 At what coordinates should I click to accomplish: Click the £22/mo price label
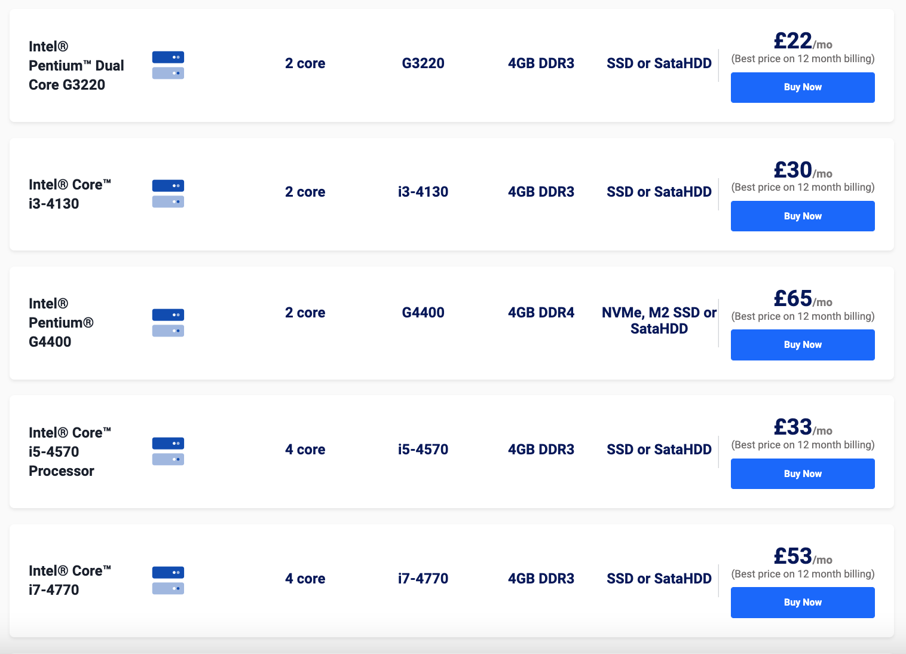click(803, 41)
